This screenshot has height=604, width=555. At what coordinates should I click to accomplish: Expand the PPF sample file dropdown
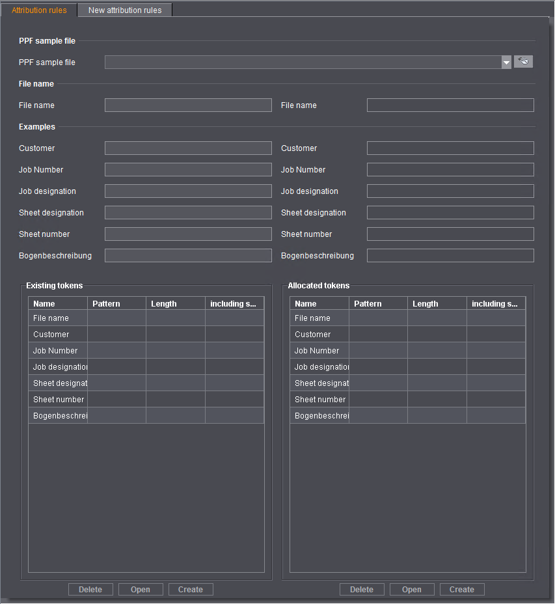pyautogui.click(x=506, y=62)
